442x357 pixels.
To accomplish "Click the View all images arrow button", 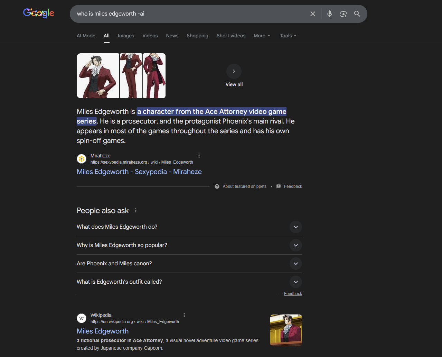I will (234, 71).
